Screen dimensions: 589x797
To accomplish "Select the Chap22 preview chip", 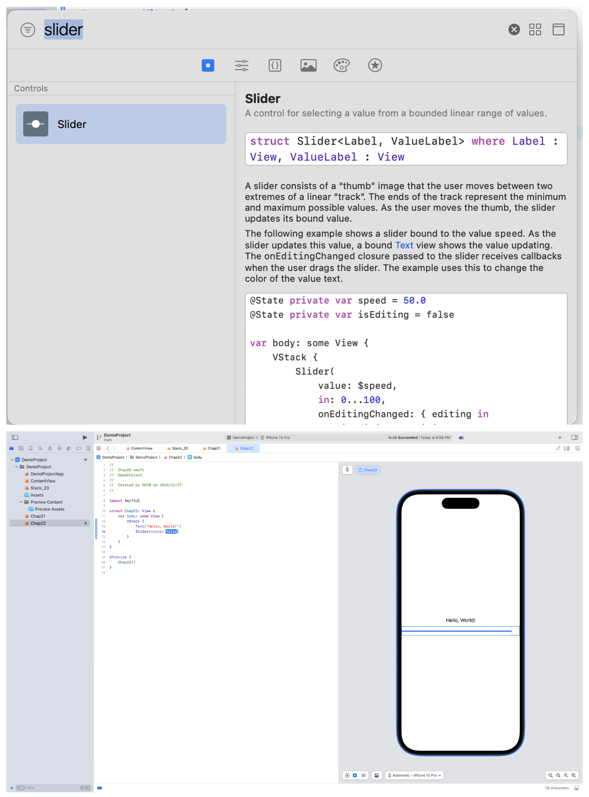I will coord(368,470).
